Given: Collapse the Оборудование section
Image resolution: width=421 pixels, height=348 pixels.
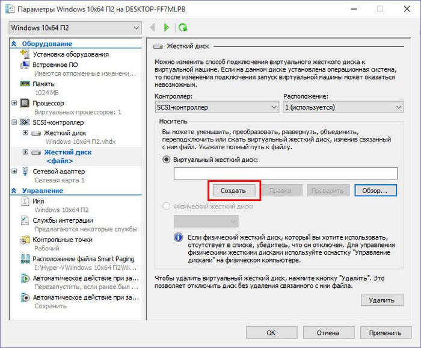Looking at the screenshot, I should click(14, 43).
